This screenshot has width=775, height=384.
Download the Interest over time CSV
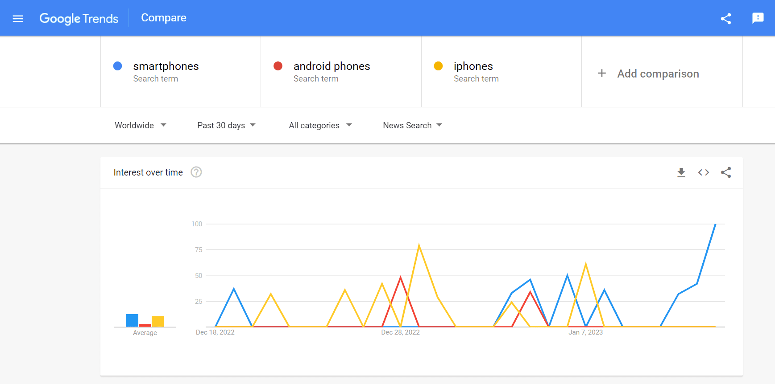(x=681, y=172)
